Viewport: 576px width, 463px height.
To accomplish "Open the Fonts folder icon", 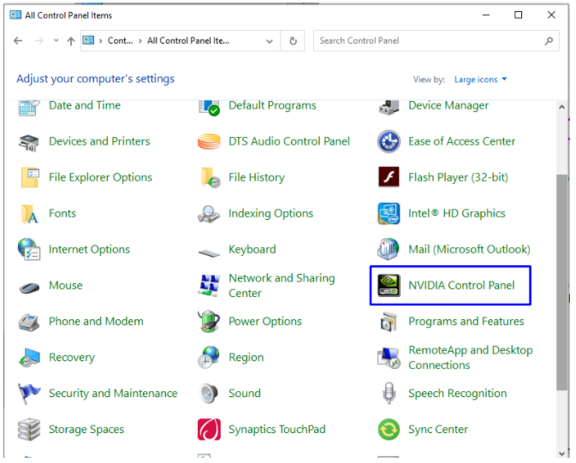I will point(29,214).
